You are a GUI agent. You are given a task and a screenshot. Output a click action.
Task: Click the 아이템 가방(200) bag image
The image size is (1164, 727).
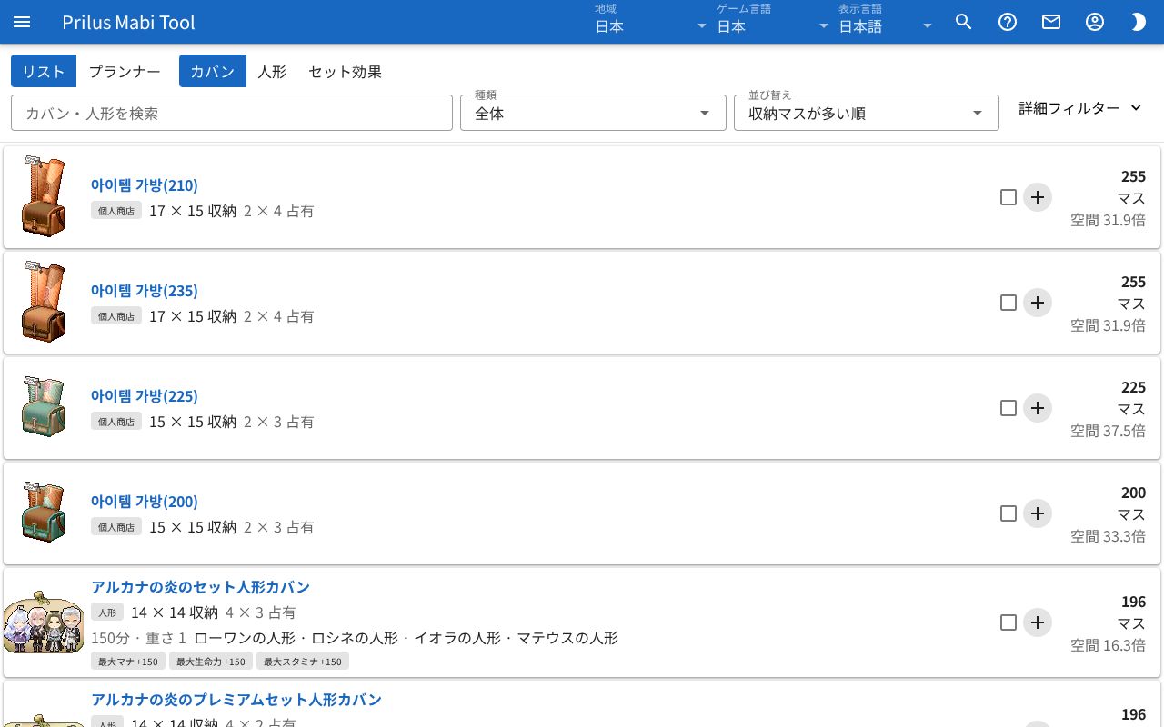tap(44, 512)
